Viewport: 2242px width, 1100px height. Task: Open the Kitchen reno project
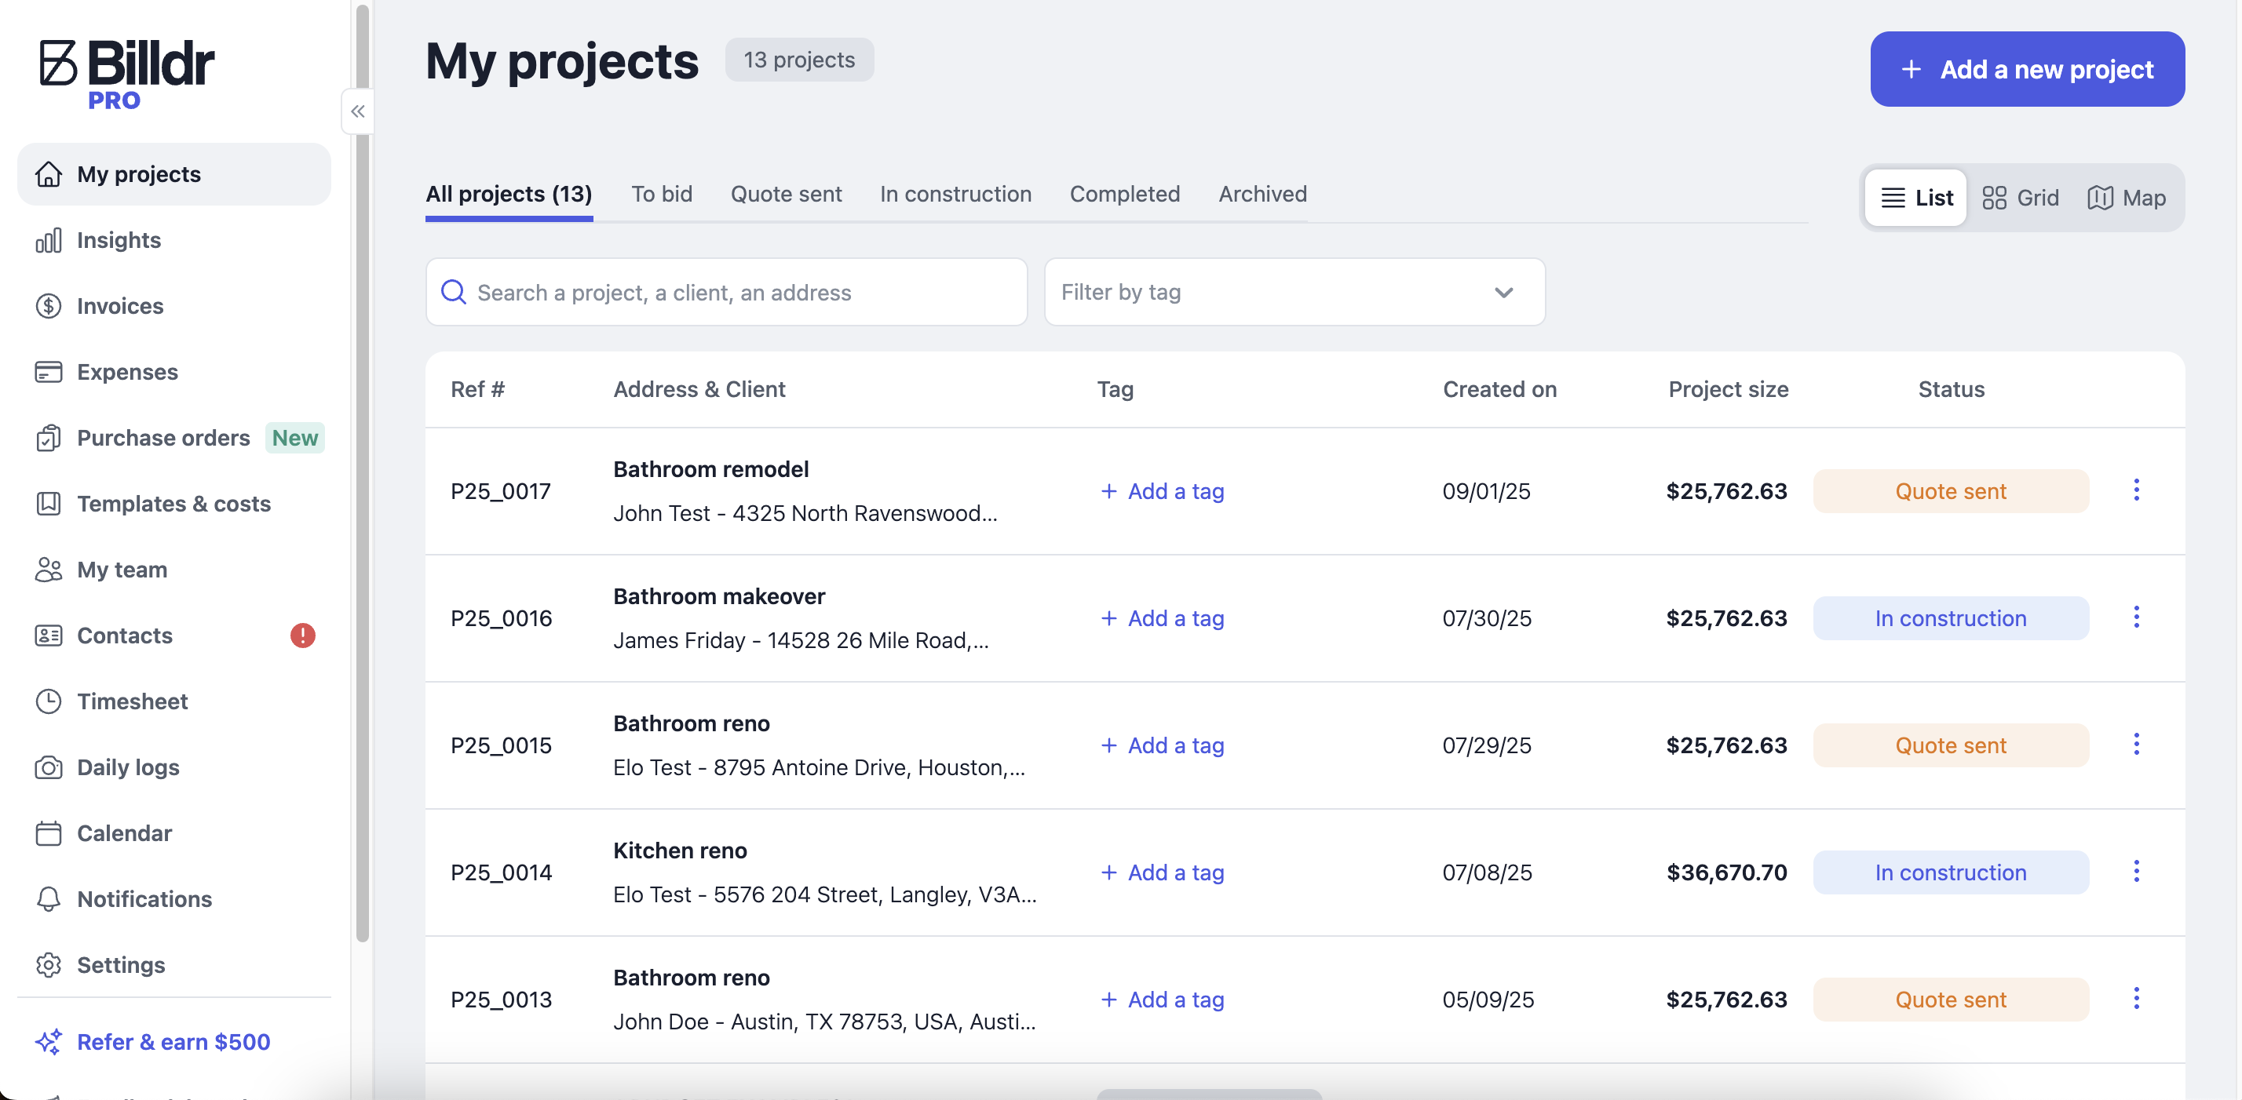point(680,850)
